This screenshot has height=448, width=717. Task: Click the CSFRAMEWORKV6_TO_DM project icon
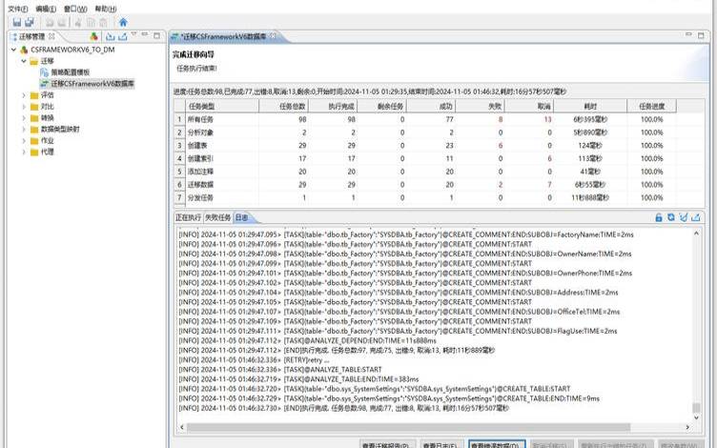(24, 50)
